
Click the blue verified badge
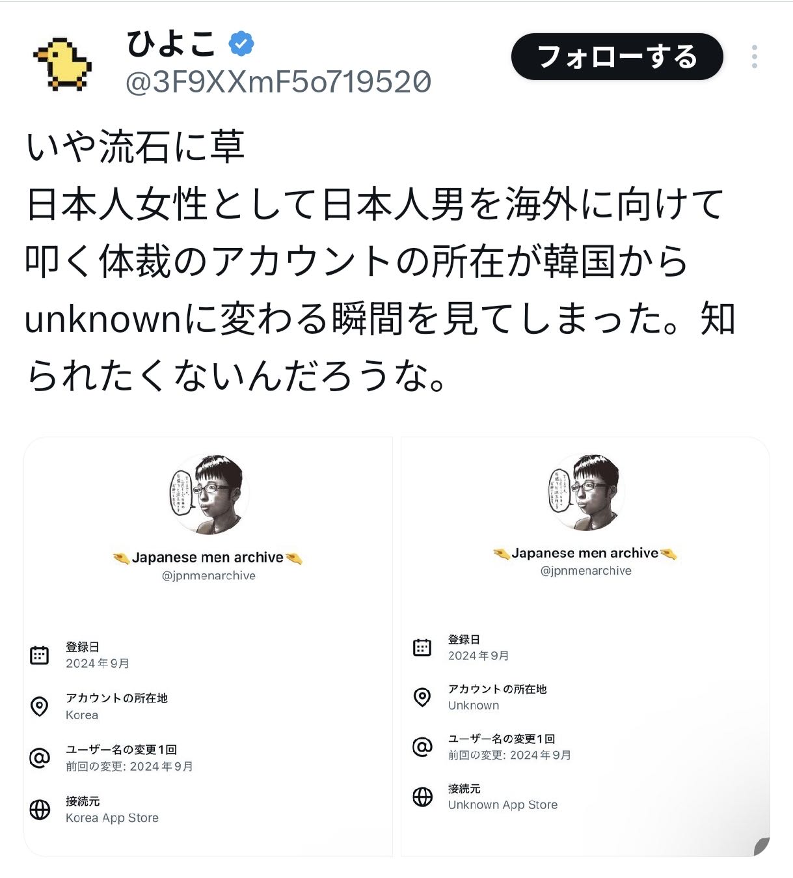pos(241,44)
